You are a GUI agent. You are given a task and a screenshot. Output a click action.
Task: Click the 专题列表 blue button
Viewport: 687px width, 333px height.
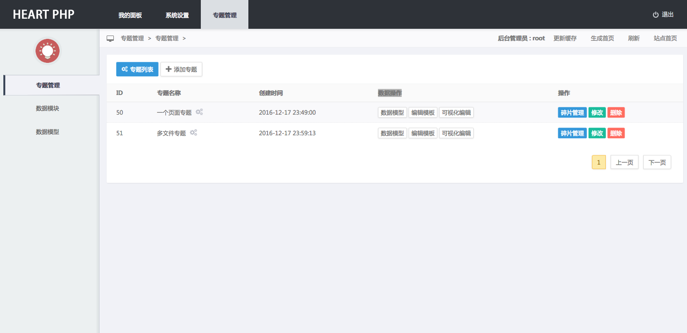coord(137,69)
